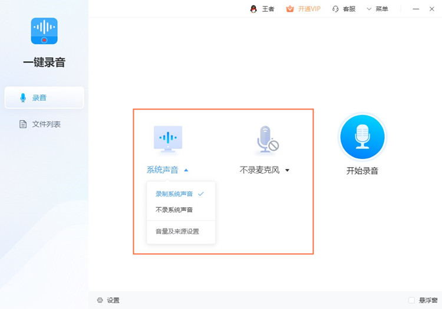Viewport: 442px width, 309px height.
Task: Click the system sound monitor icon
Action: 168,139
